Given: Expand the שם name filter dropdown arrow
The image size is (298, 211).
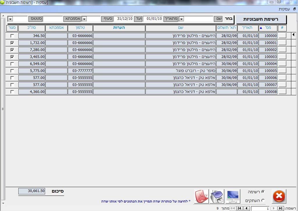Looking at the screenshot, I should [181, 19].
